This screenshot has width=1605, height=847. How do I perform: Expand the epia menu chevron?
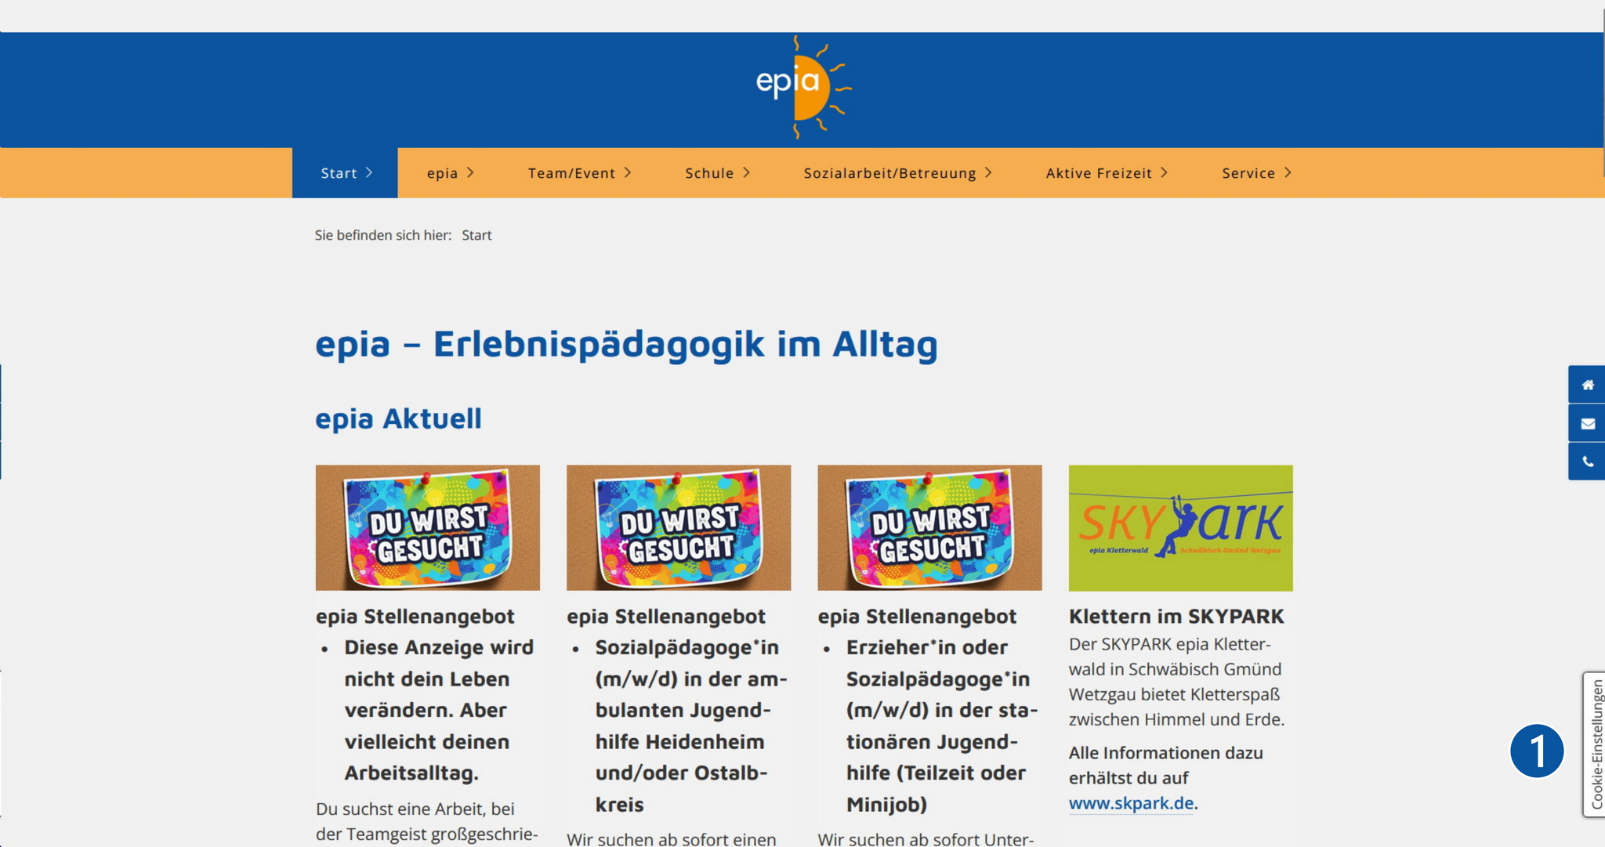470,173
